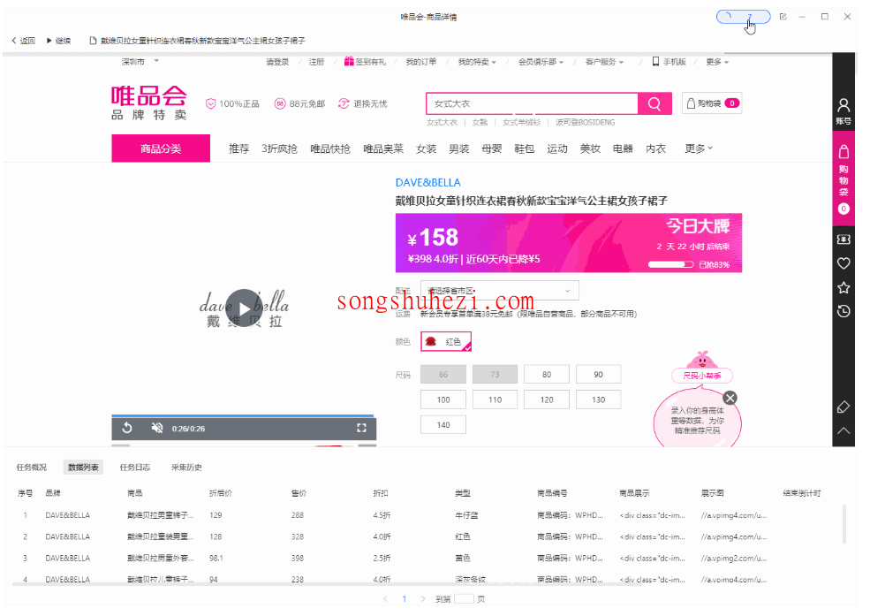
Task: Switch to the 采集历史 tab
Action: coord(186,468)
